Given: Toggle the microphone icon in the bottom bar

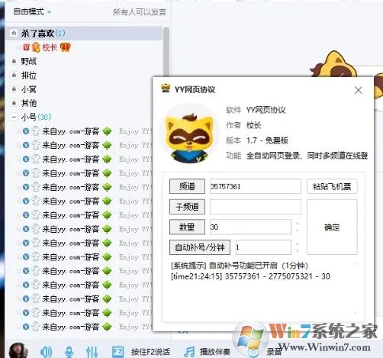Looking at the screenshot, I should (69, 352).
